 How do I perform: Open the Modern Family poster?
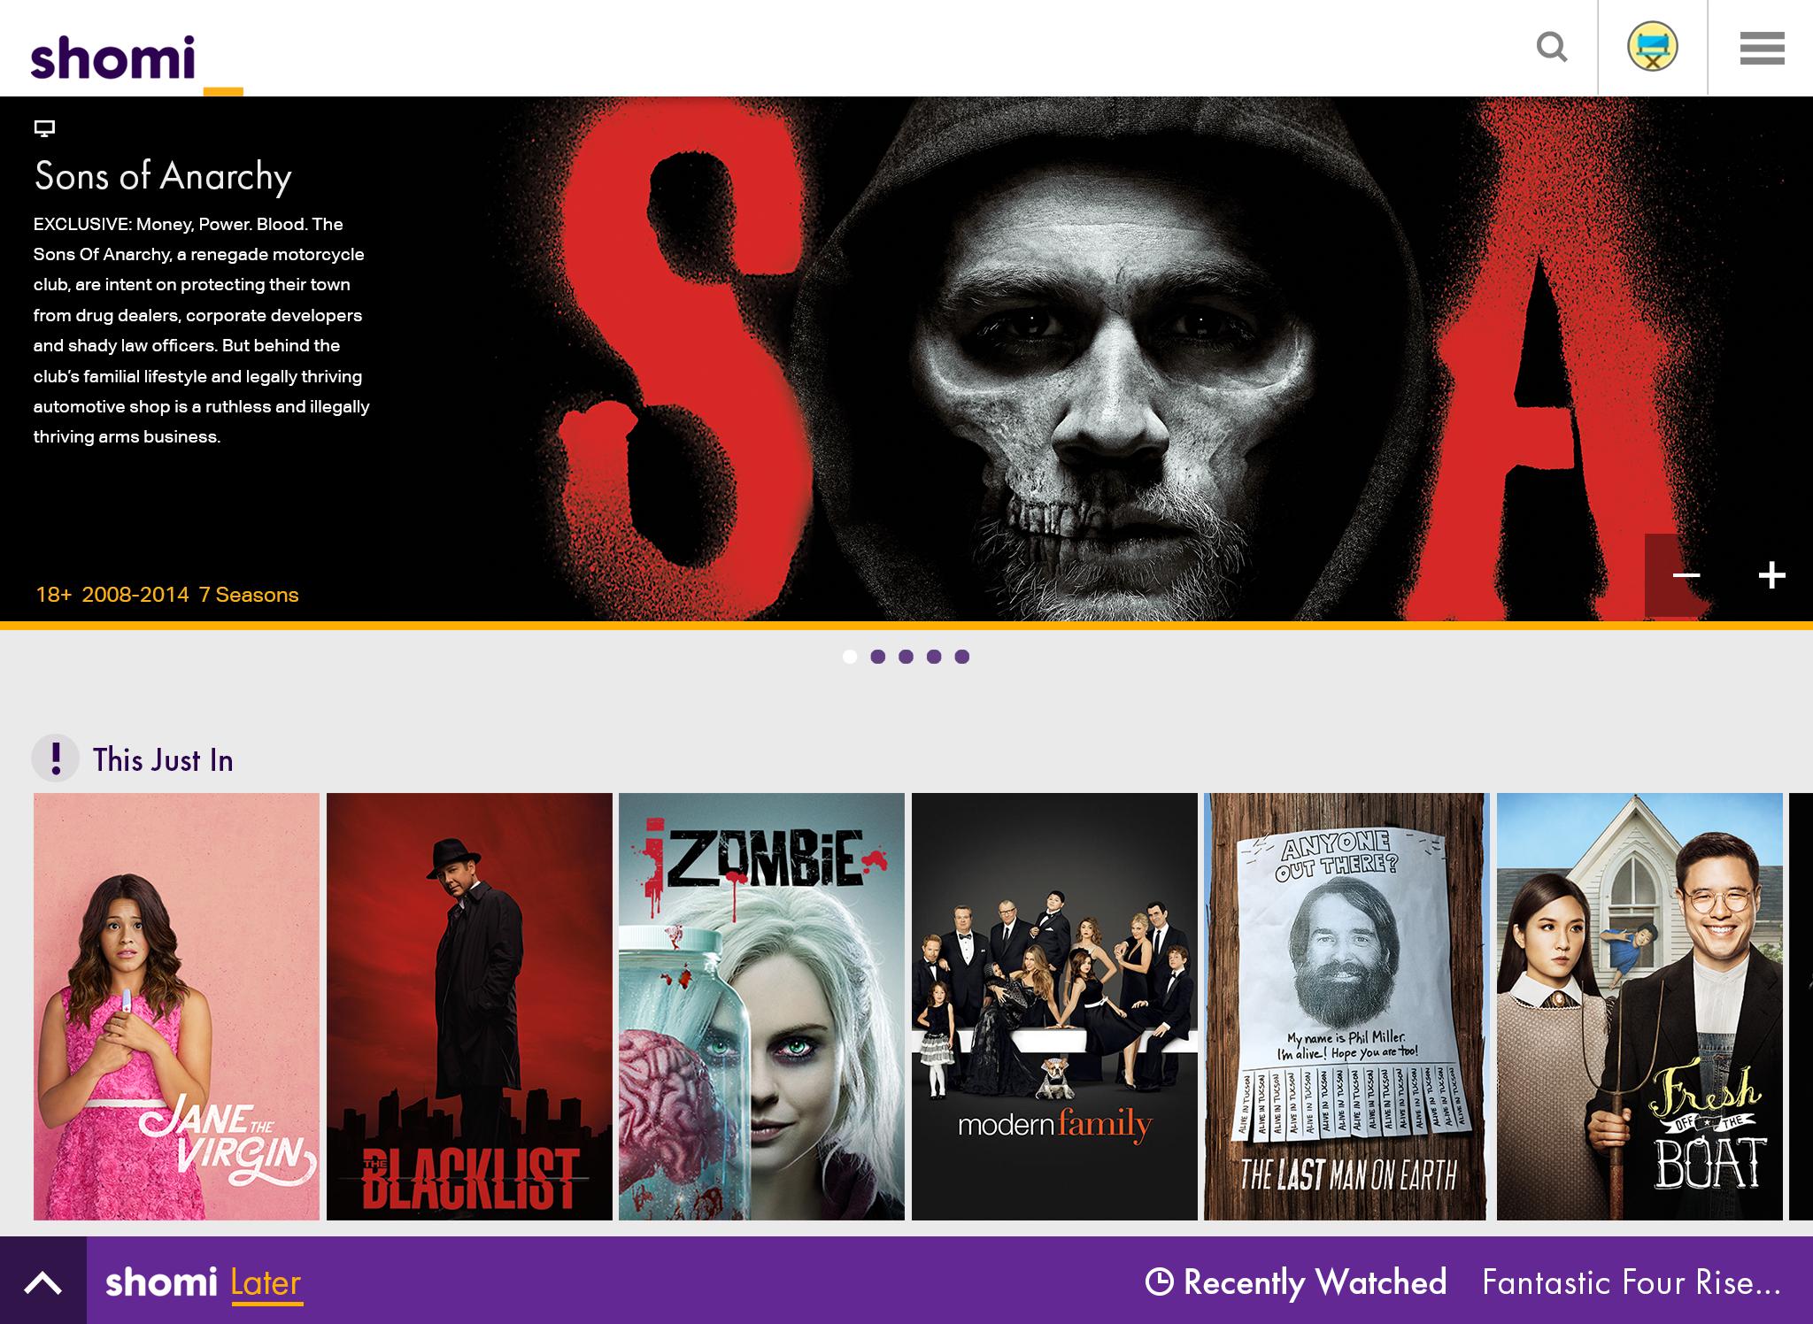point(1056,1009)
